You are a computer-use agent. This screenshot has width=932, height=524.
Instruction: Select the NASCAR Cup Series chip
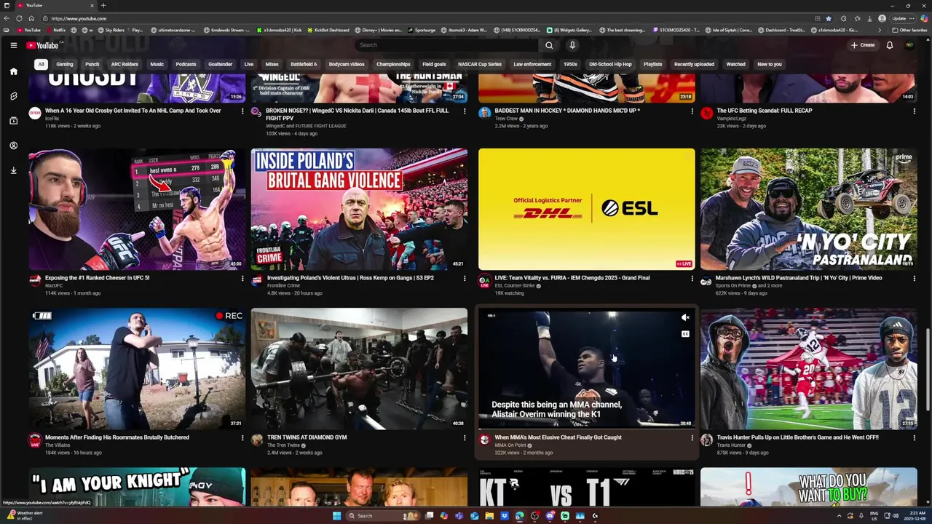point(480,64)
